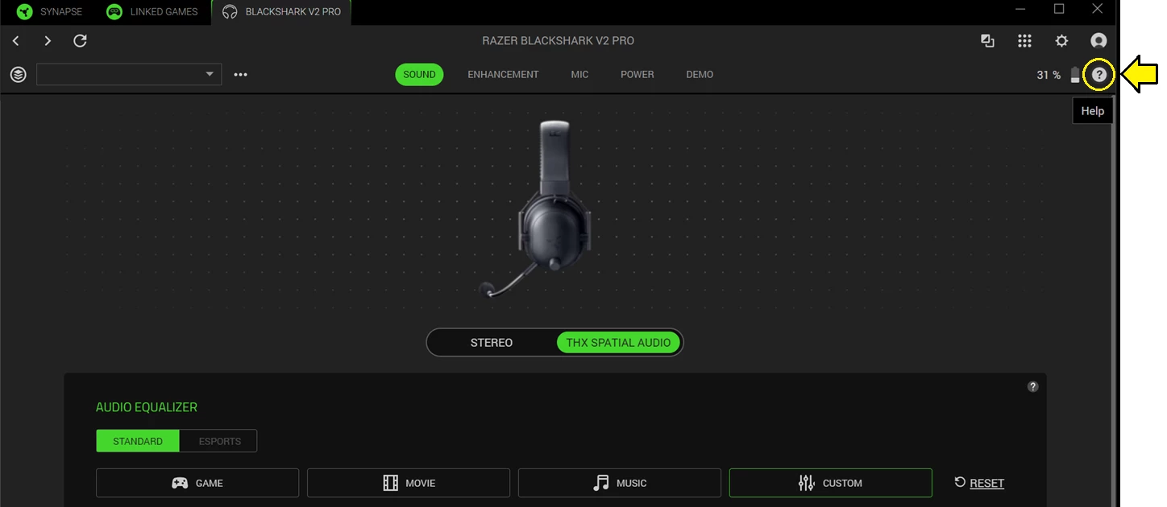Enable THX Spatial Audio mode
The height and width of the screenshot is (507, 1167).
[x=618, y=342]
